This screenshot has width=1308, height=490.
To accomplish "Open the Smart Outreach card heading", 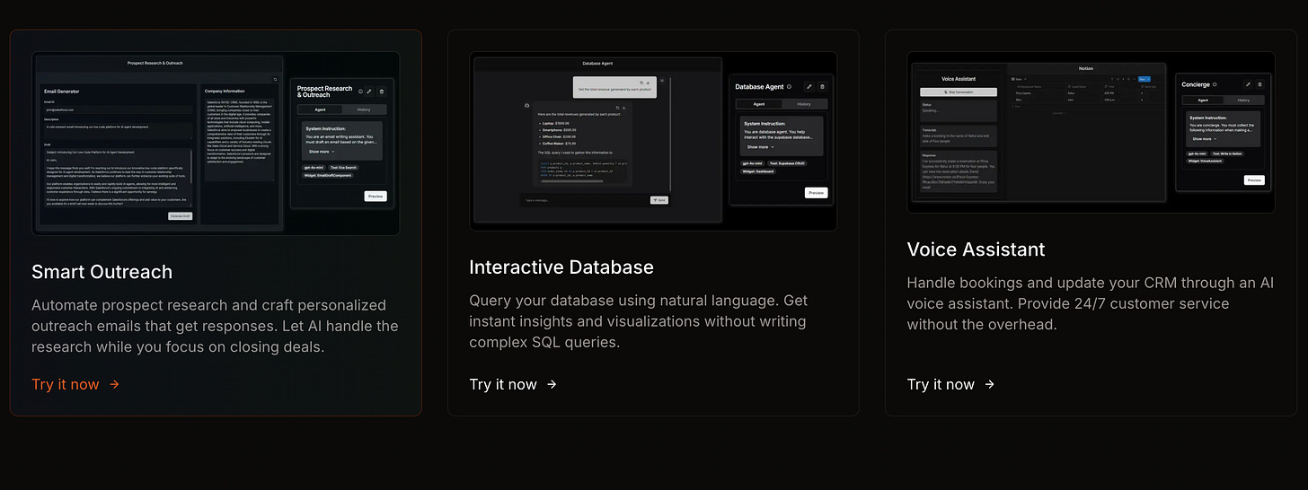I will (102, 271).
